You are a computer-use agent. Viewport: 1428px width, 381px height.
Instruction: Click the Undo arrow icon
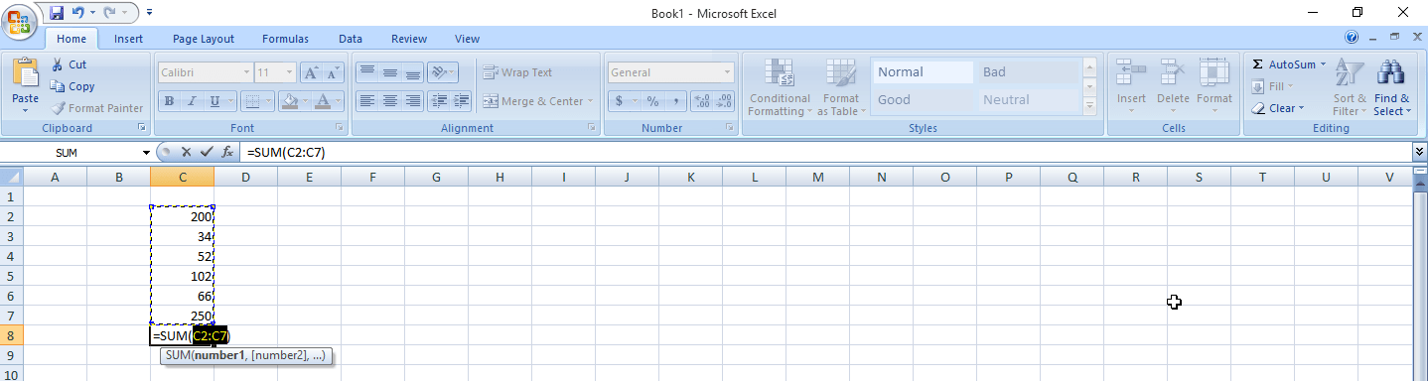click(x=78, y=13)
